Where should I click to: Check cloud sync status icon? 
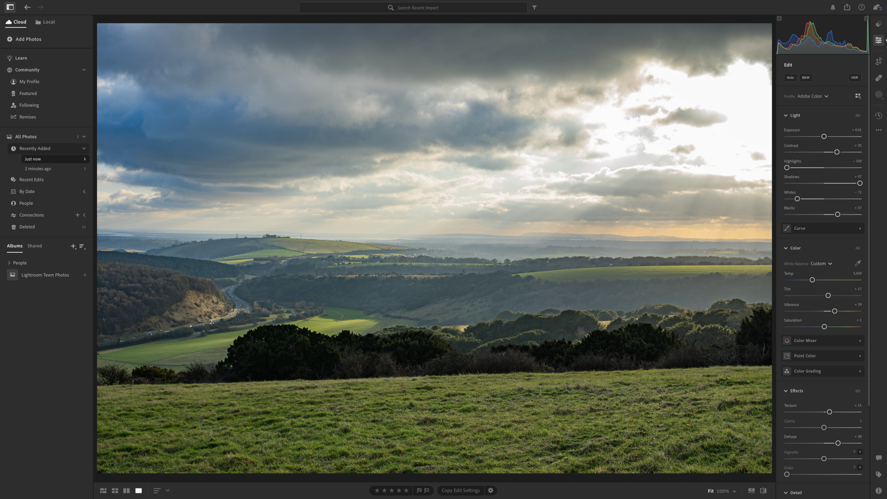877,7
